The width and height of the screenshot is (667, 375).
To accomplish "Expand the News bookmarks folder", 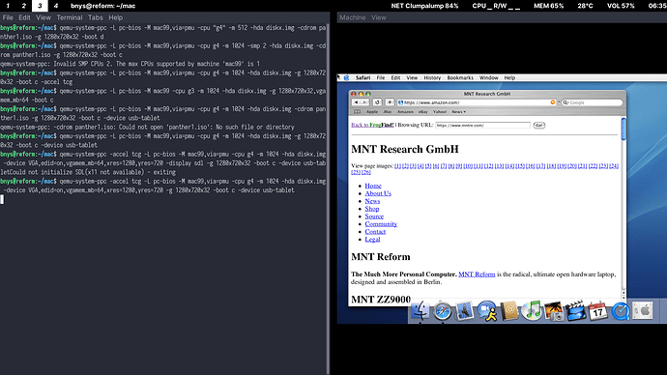I will tap(458, 112).
